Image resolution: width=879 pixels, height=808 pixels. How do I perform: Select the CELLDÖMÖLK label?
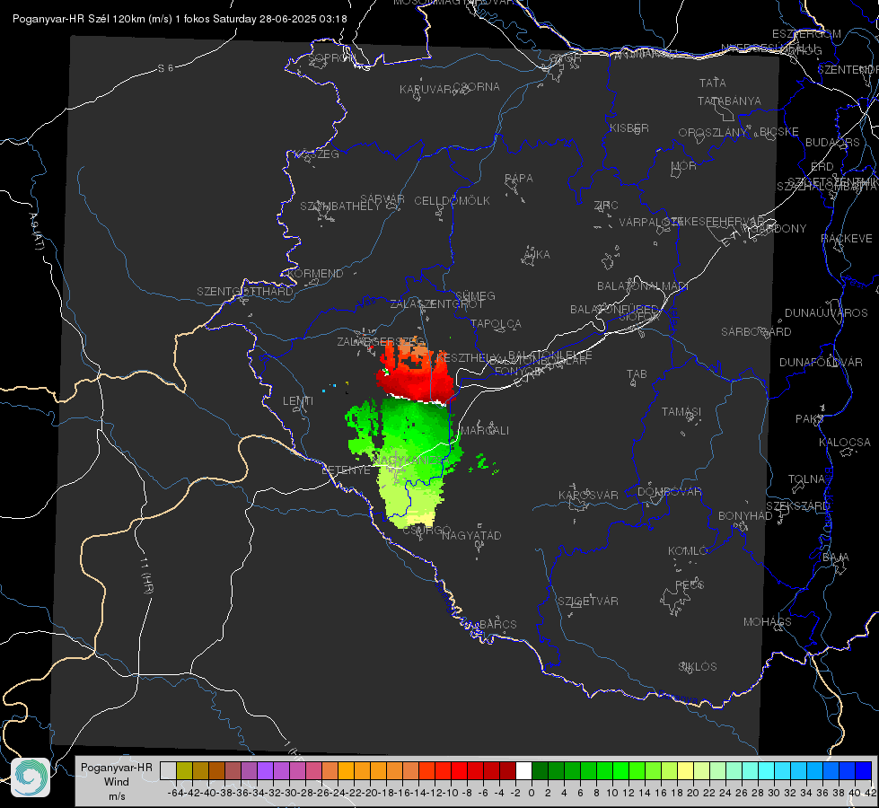(452, 201)
